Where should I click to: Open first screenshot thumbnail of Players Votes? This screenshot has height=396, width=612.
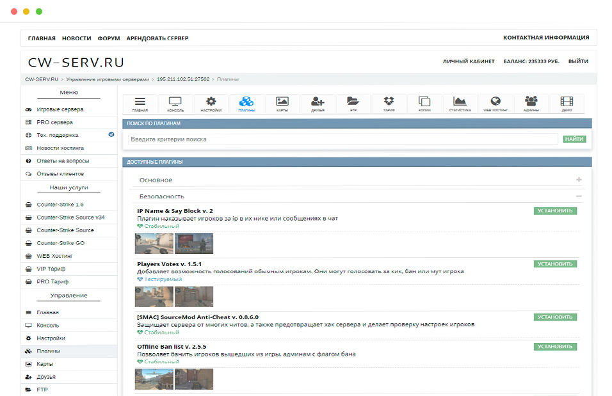[154, 296]
